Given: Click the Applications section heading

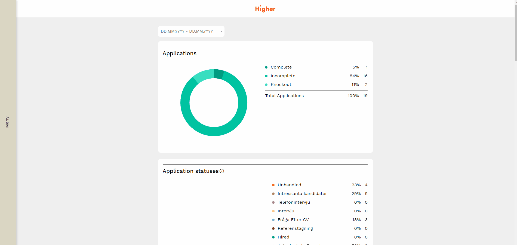Looking at the screenshot, I should pyautogui.click(x=179, y=53).
